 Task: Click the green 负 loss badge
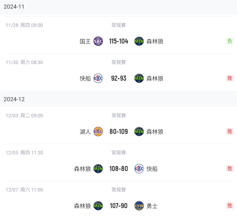(230, 41)
